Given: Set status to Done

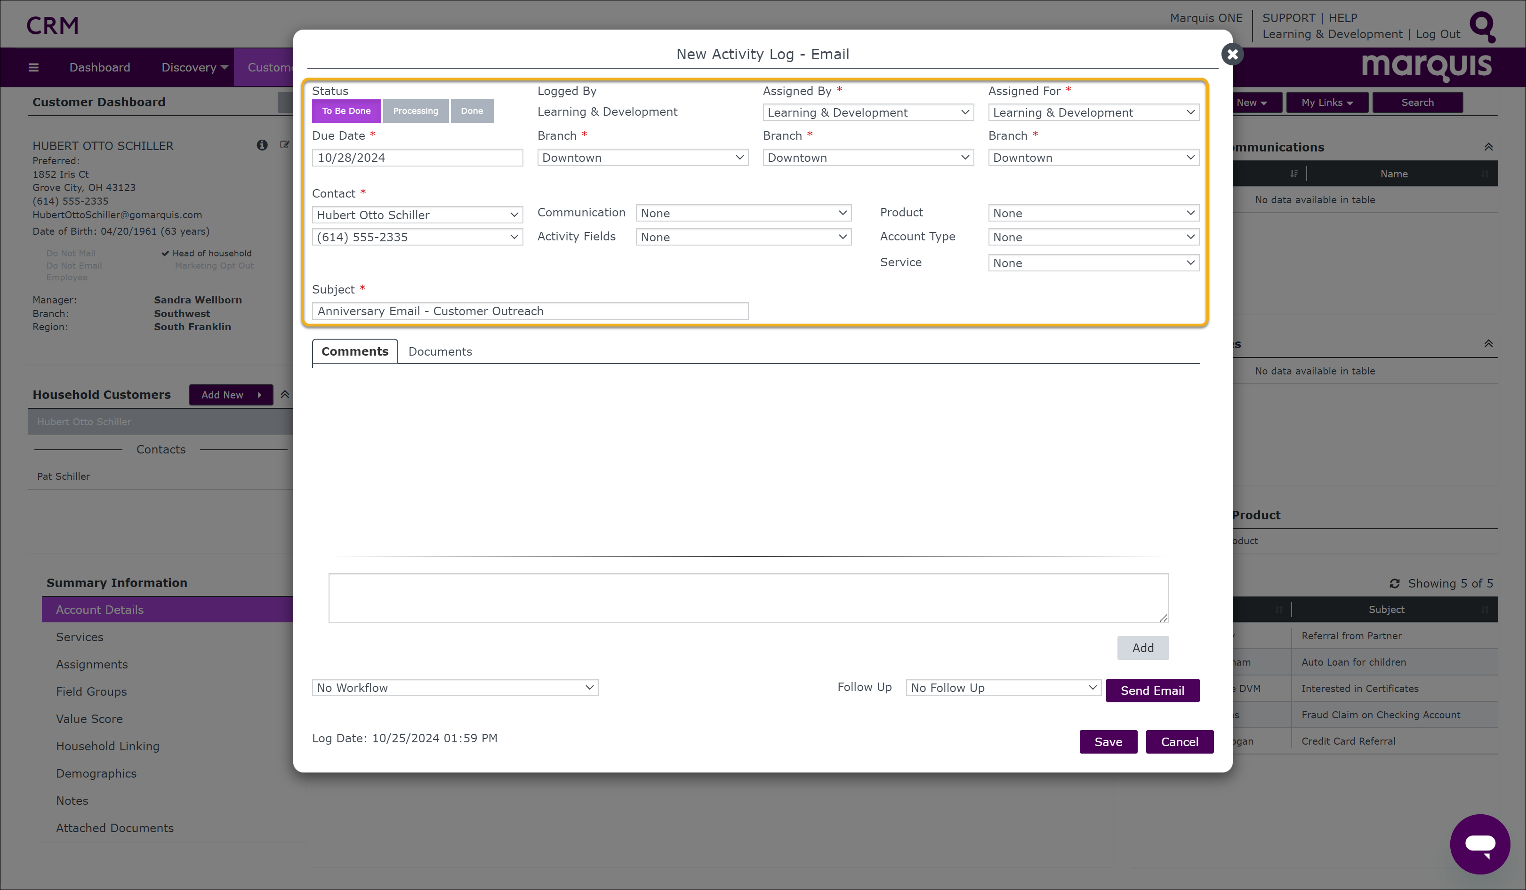Looking at the screenshot, I should tap(471, 111).
